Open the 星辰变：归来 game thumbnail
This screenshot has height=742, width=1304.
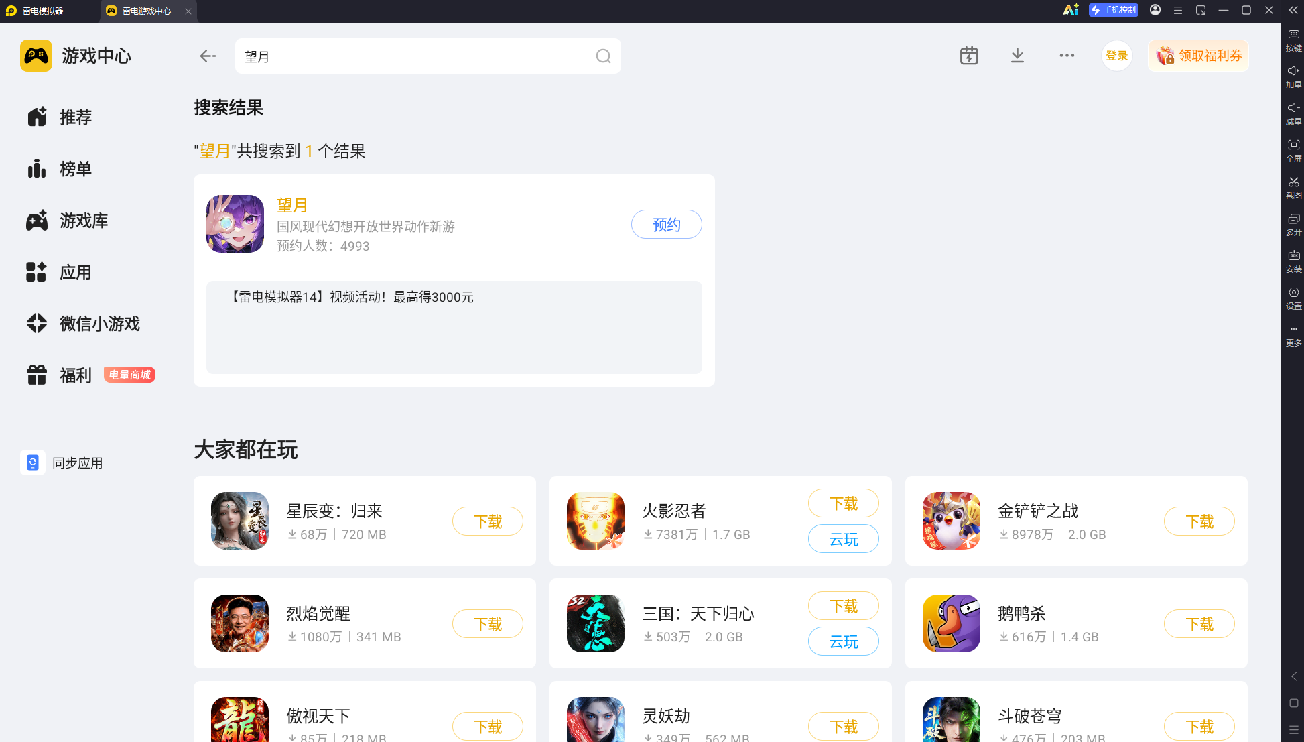tap(240, 521)
